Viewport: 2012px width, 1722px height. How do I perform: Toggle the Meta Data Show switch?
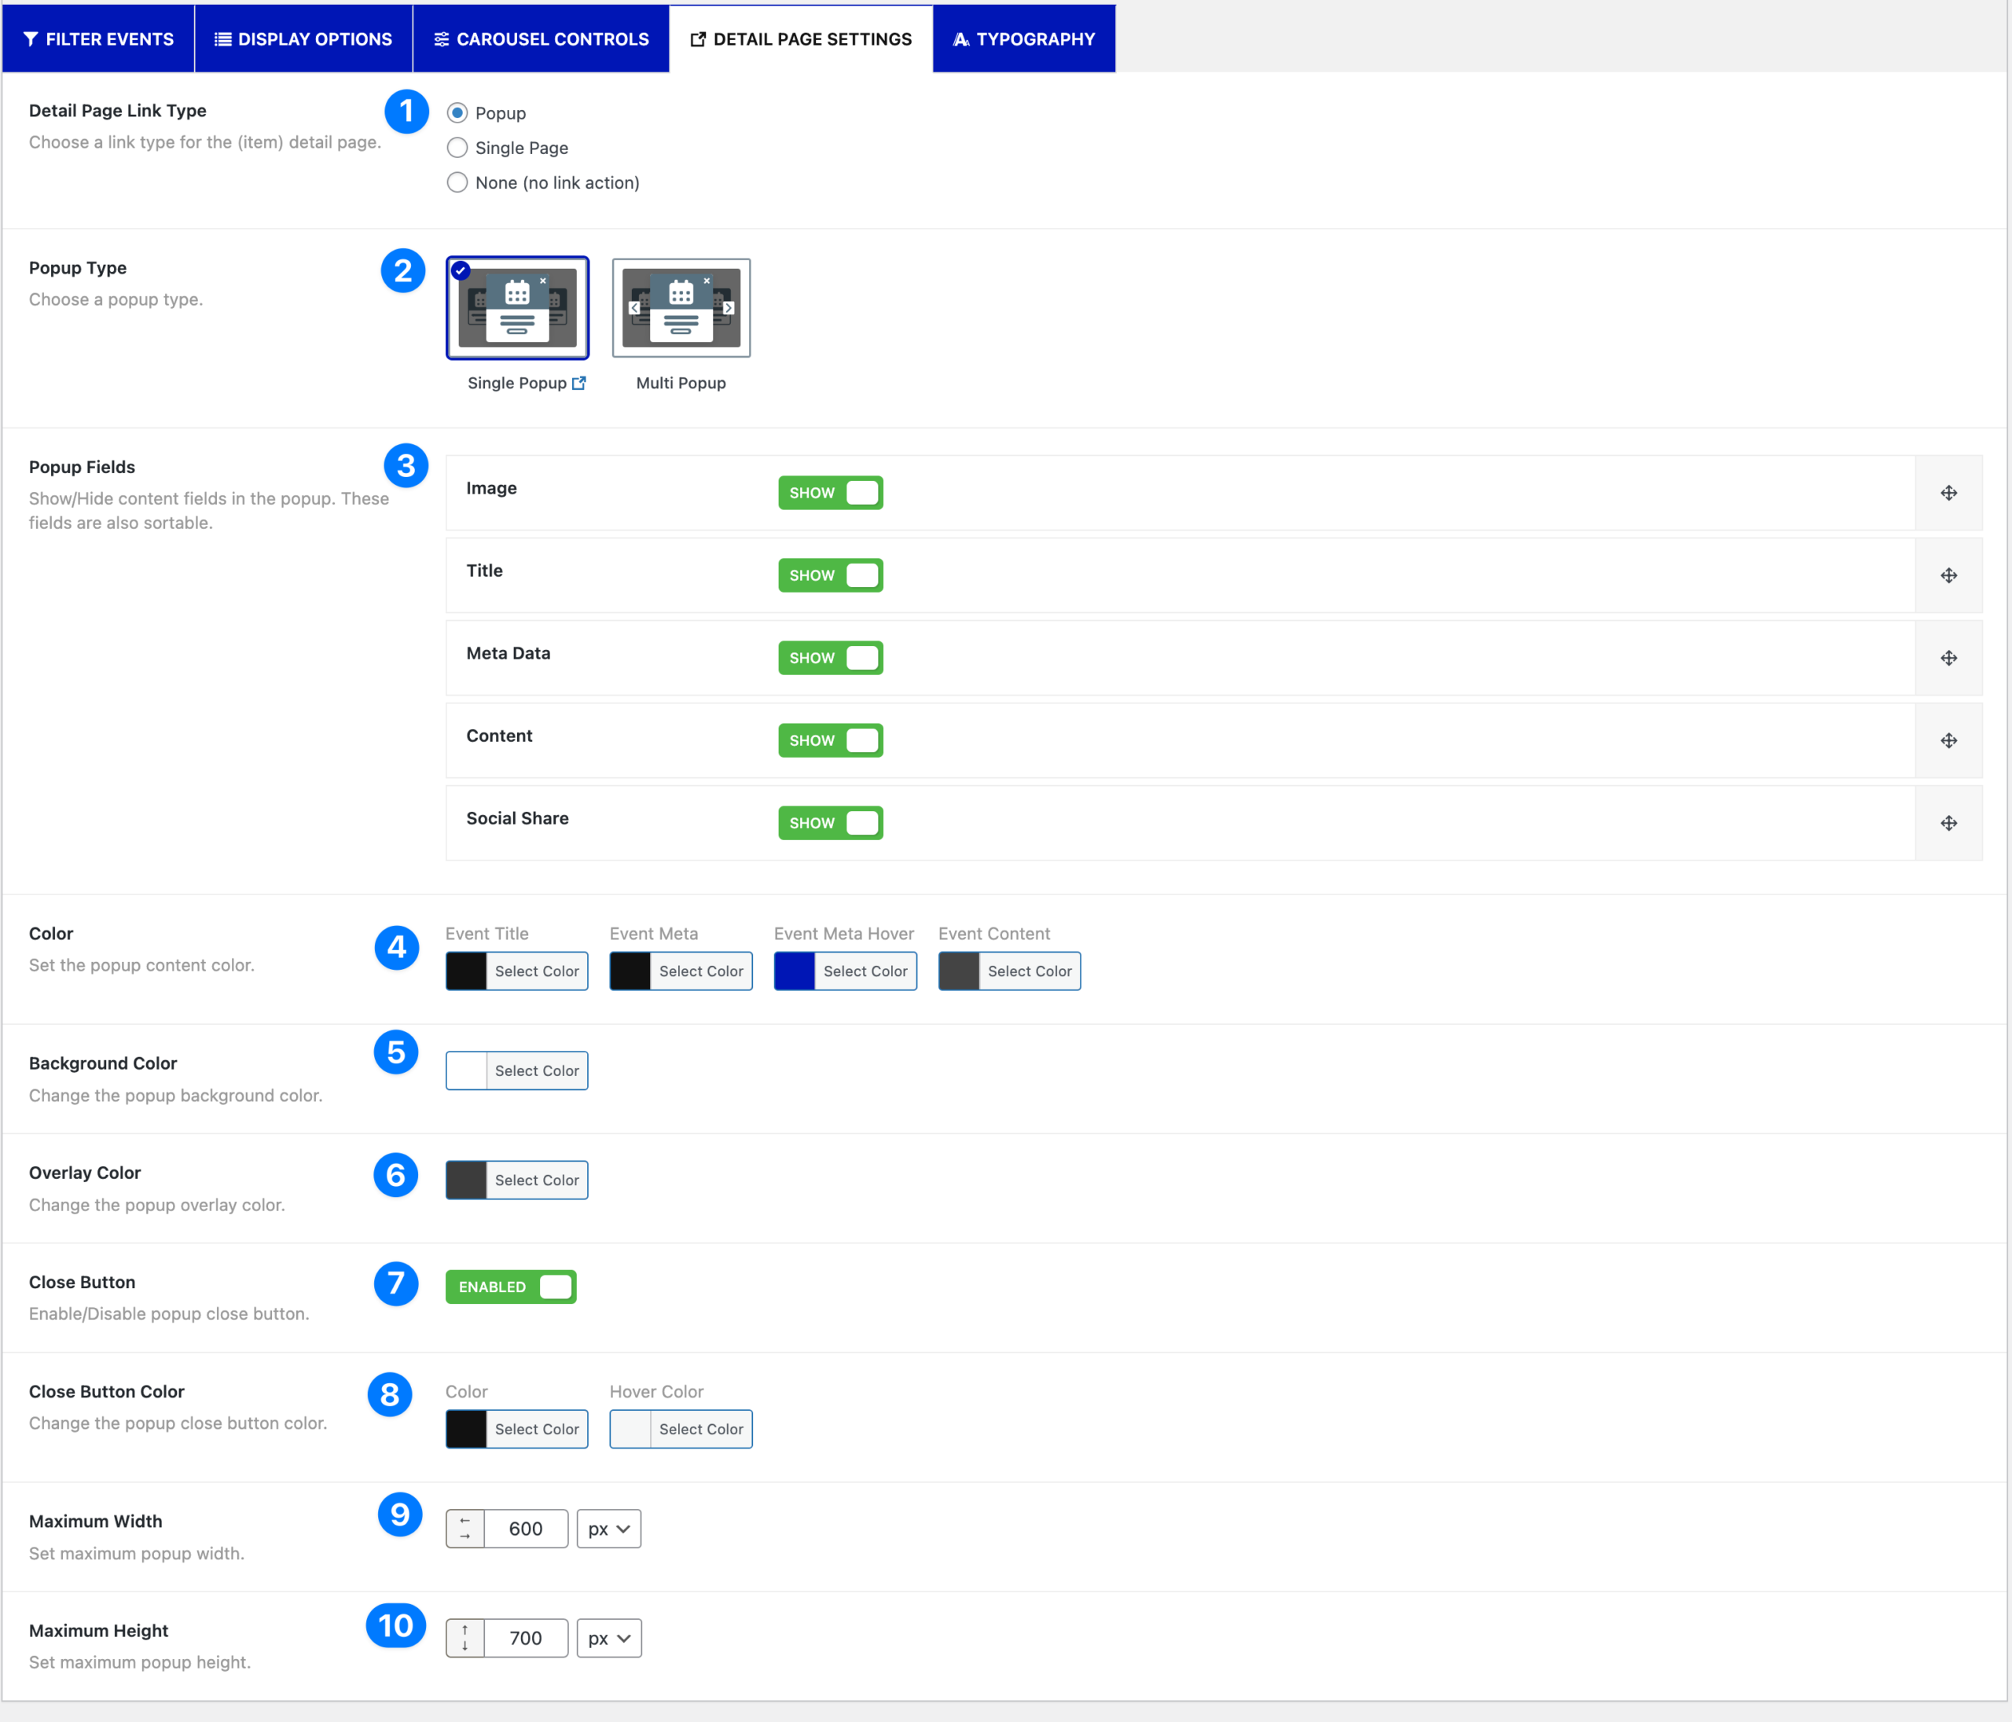point(830,658)
